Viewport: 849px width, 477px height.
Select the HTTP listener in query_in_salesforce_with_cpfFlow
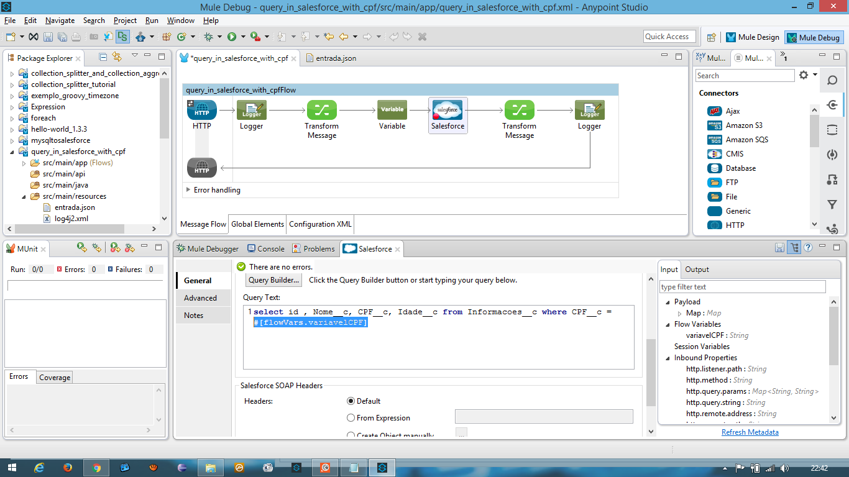click(201, 109)
